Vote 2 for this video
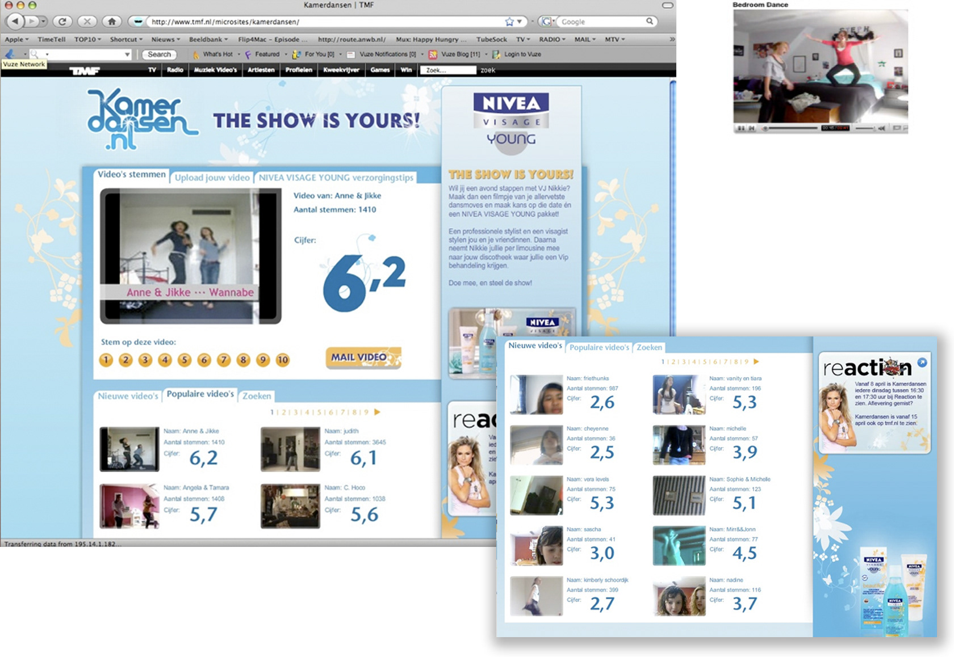954x657 pixels. (x=125, y=360)
